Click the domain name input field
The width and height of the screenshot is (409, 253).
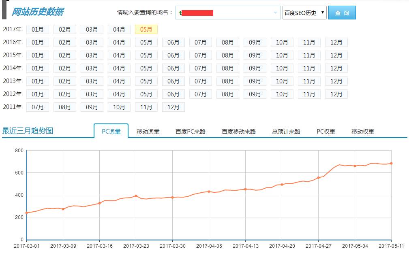(228, 13)
